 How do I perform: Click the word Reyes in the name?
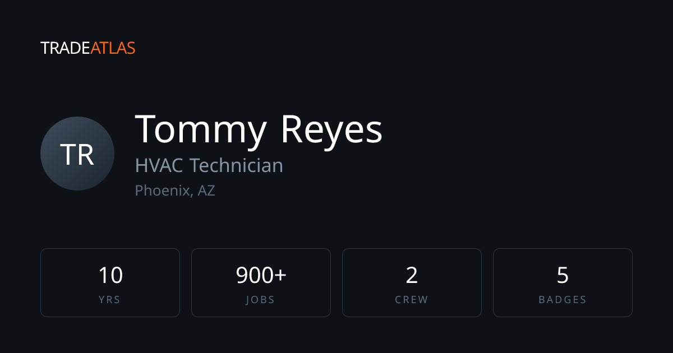click(x=331, y=129)
